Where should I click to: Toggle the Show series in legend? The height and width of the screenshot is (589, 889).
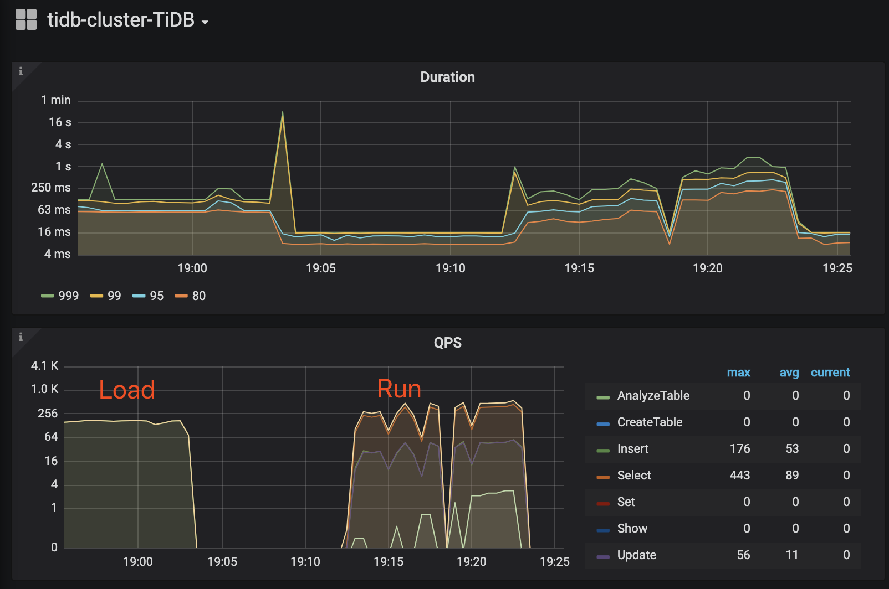click(x=632, y=528)
